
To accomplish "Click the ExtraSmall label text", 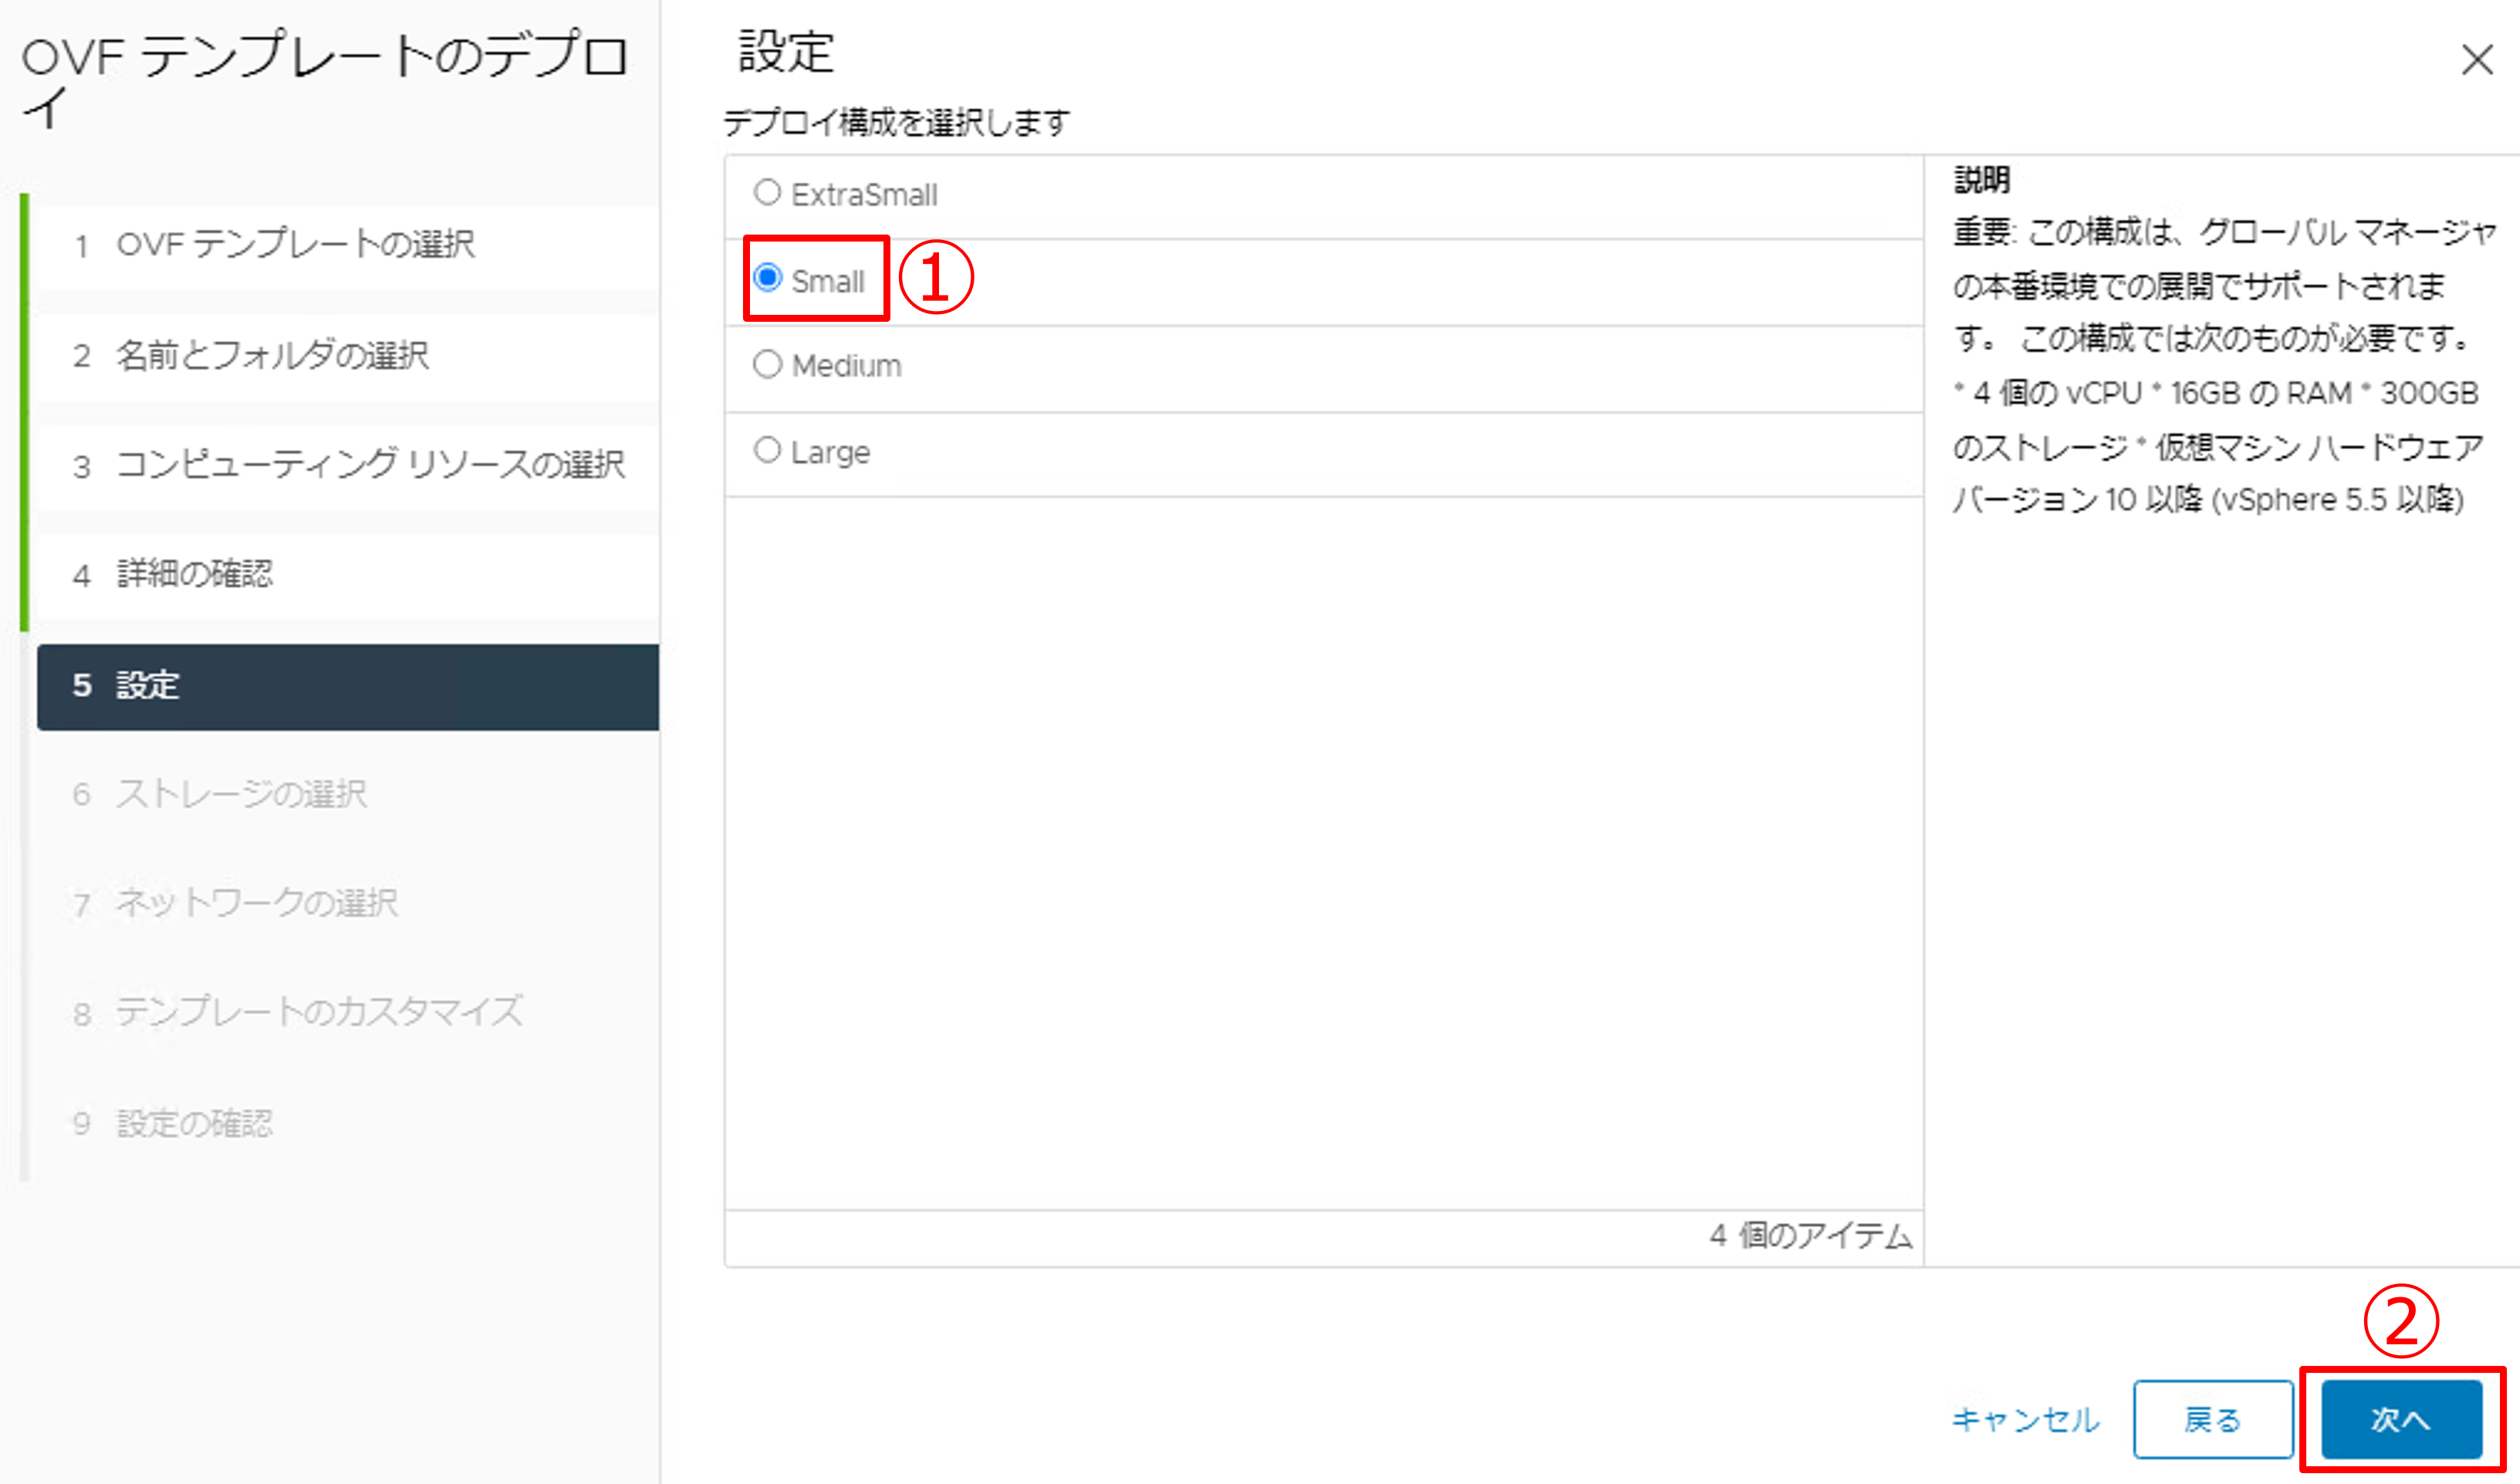I will 864,195.
